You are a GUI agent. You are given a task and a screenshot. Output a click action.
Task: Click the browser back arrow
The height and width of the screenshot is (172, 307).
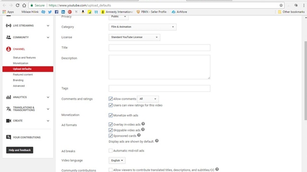coord(4,5)
